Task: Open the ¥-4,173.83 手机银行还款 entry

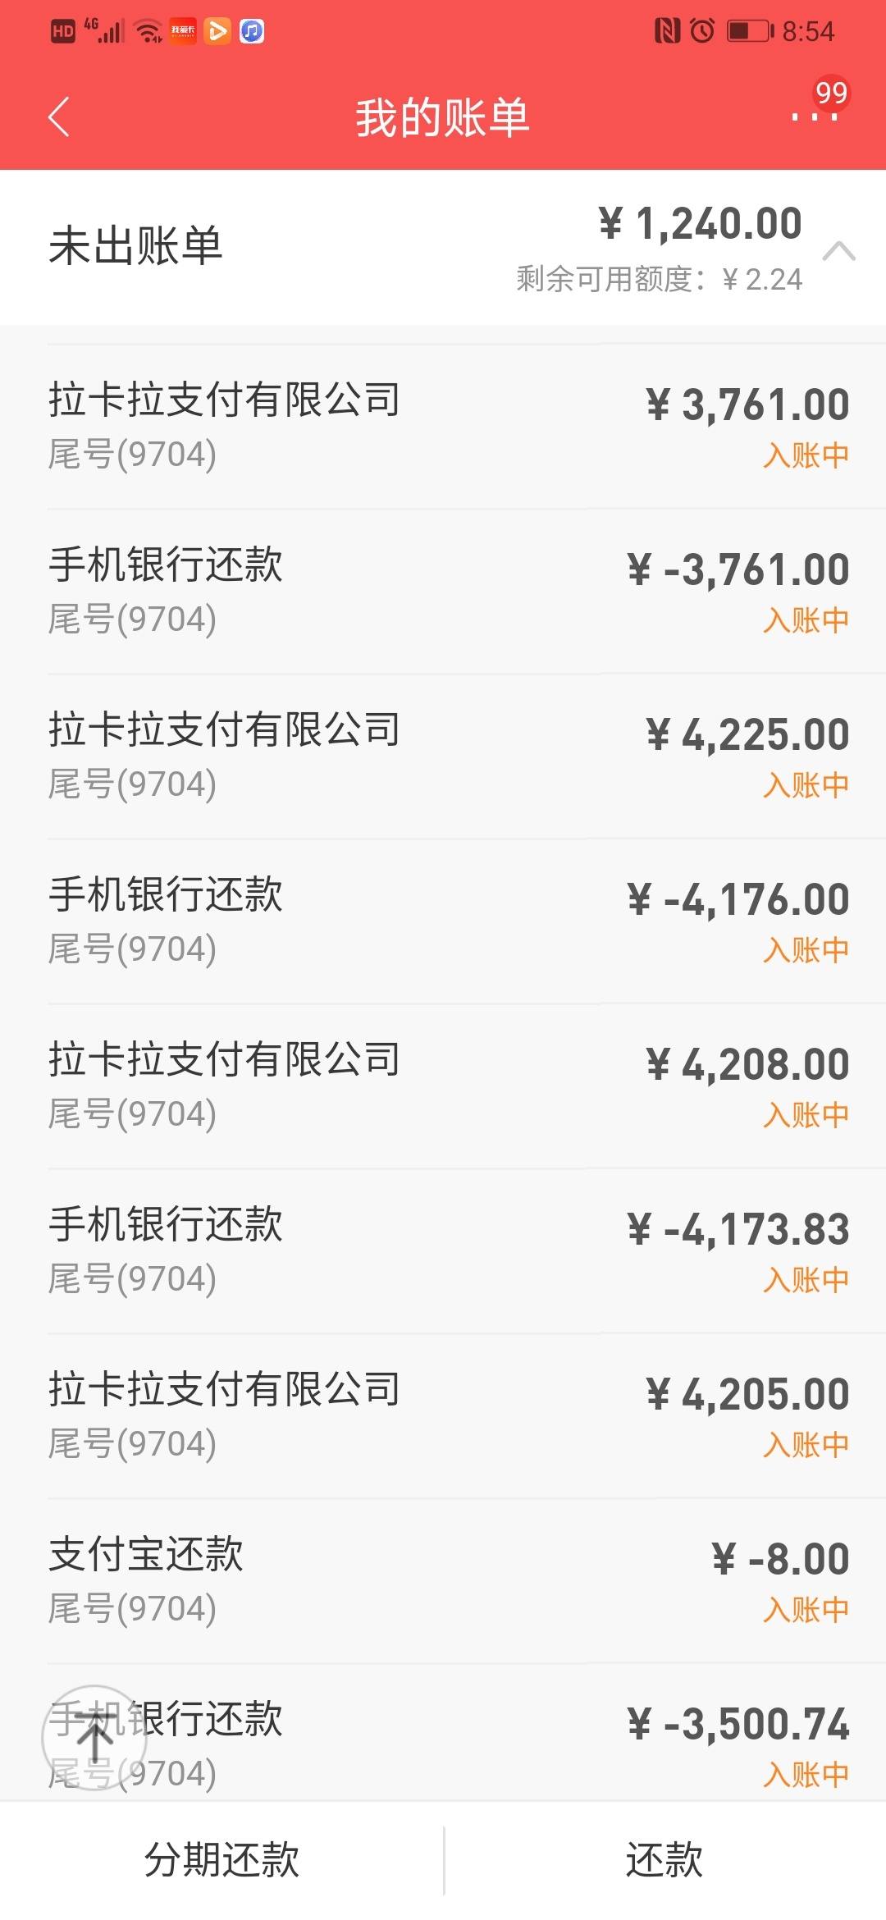Action: 443,1251
